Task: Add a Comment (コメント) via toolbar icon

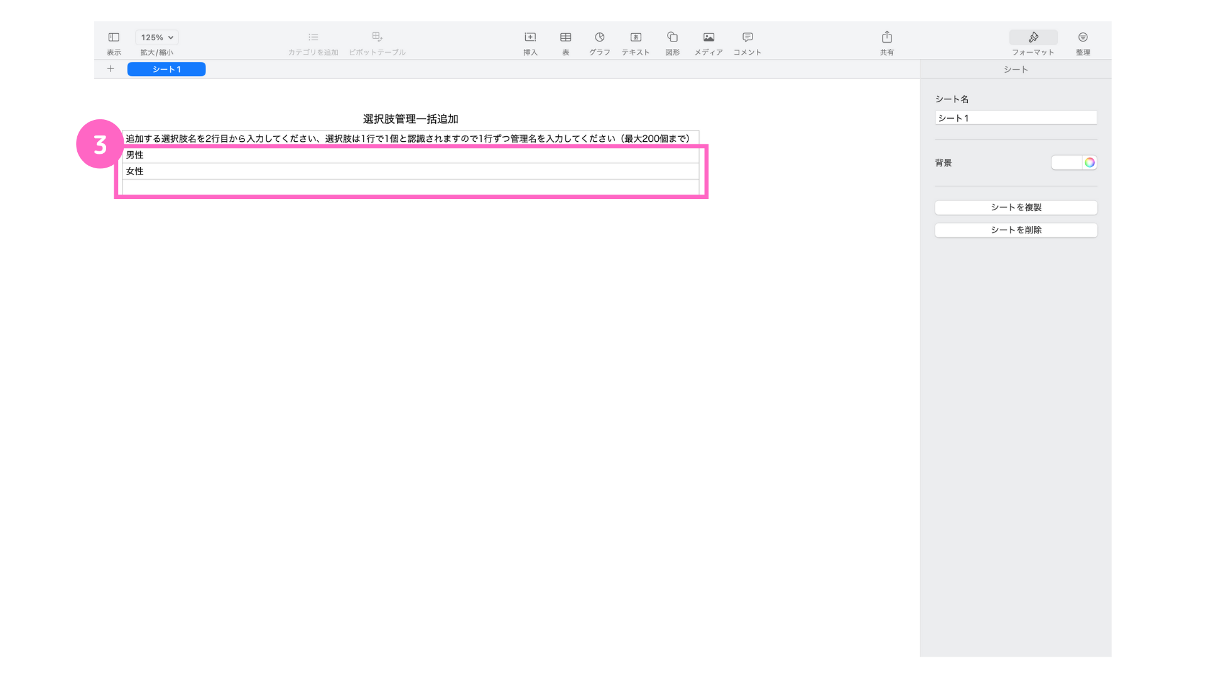Action: click(x=747, y=38)
